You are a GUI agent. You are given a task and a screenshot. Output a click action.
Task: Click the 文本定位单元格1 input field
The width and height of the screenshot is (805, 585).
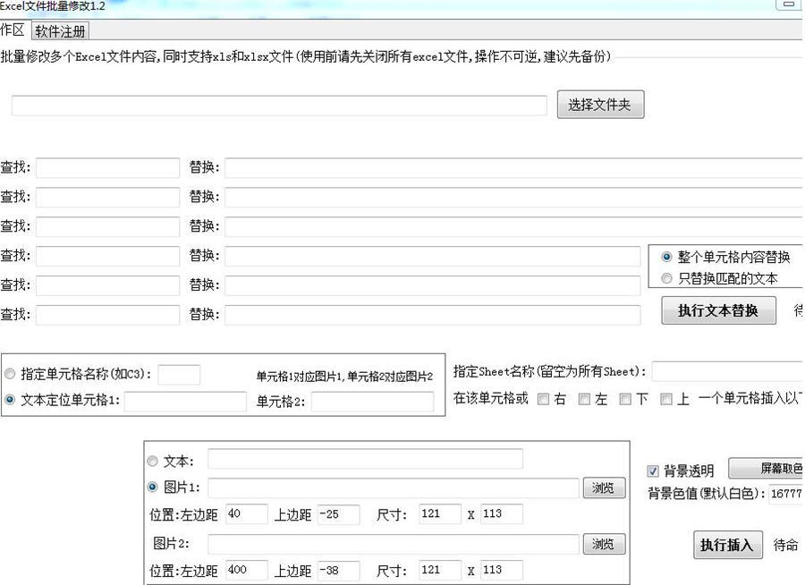pos(185,402)
